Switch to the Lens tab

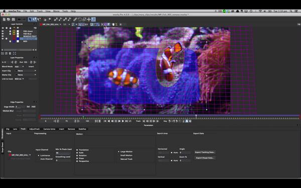click(x=15, y=129)
